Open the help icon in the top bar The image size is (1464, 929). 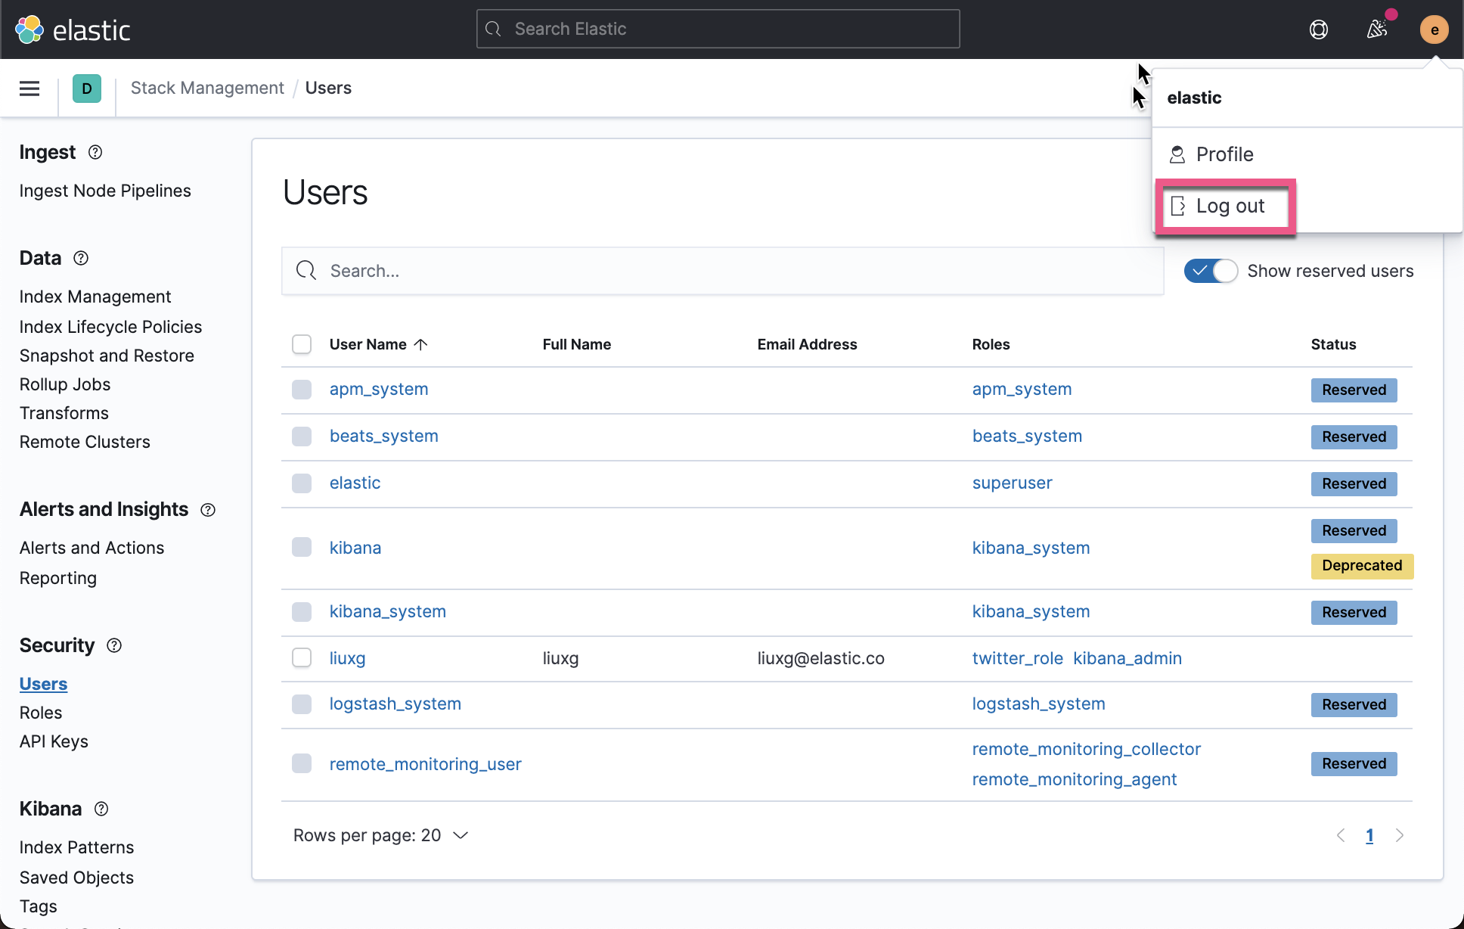pos(1318,30)
